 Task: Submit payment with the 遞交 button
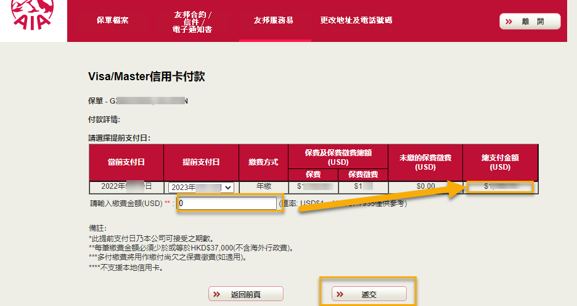pos(369,294)
